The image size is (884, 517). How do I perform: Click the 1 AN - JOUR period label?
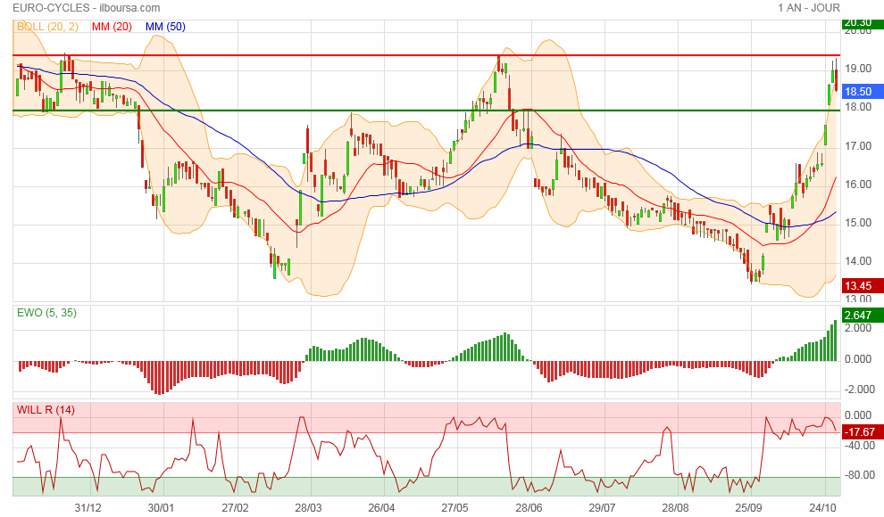tap(809, 8)
